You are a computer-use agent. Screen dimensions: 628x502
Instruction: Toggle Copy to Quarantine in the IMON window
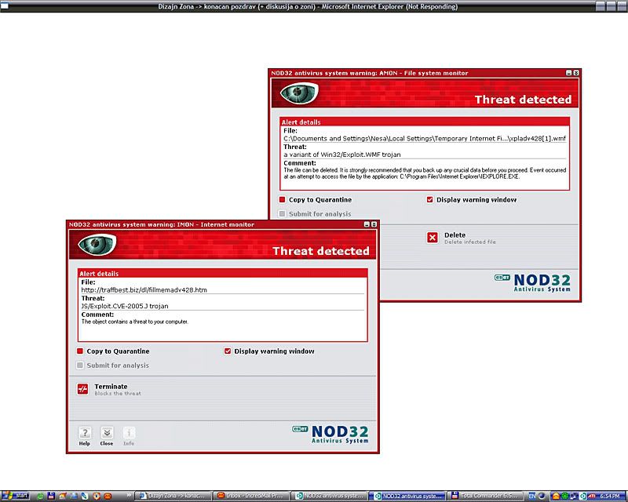pyautogui.click(x=80, y=351)
